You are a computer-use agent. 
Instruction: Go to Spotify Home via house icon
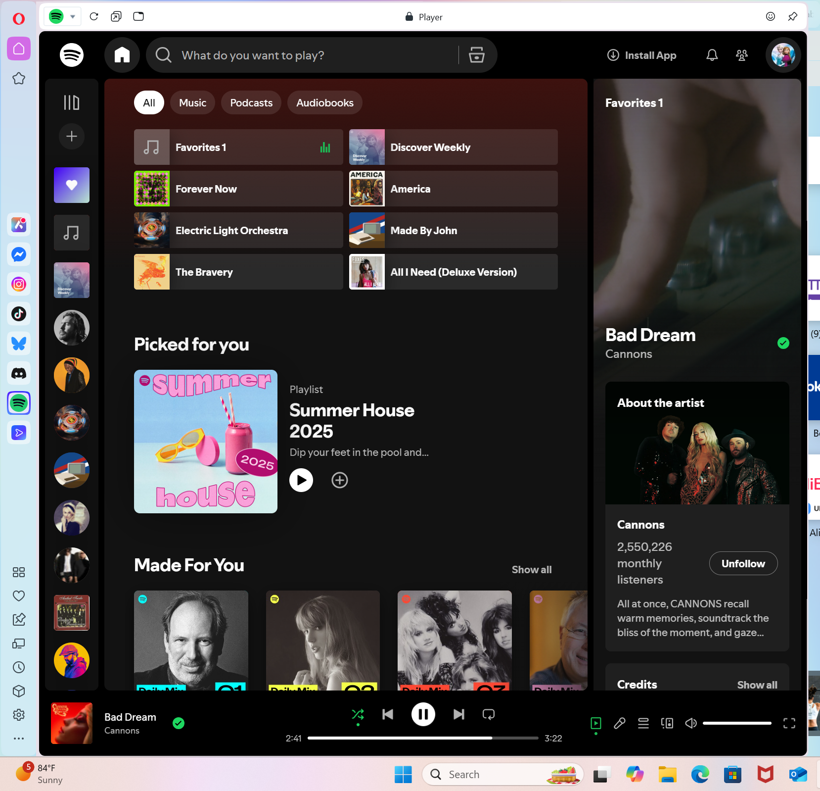[x=122, y=55]
